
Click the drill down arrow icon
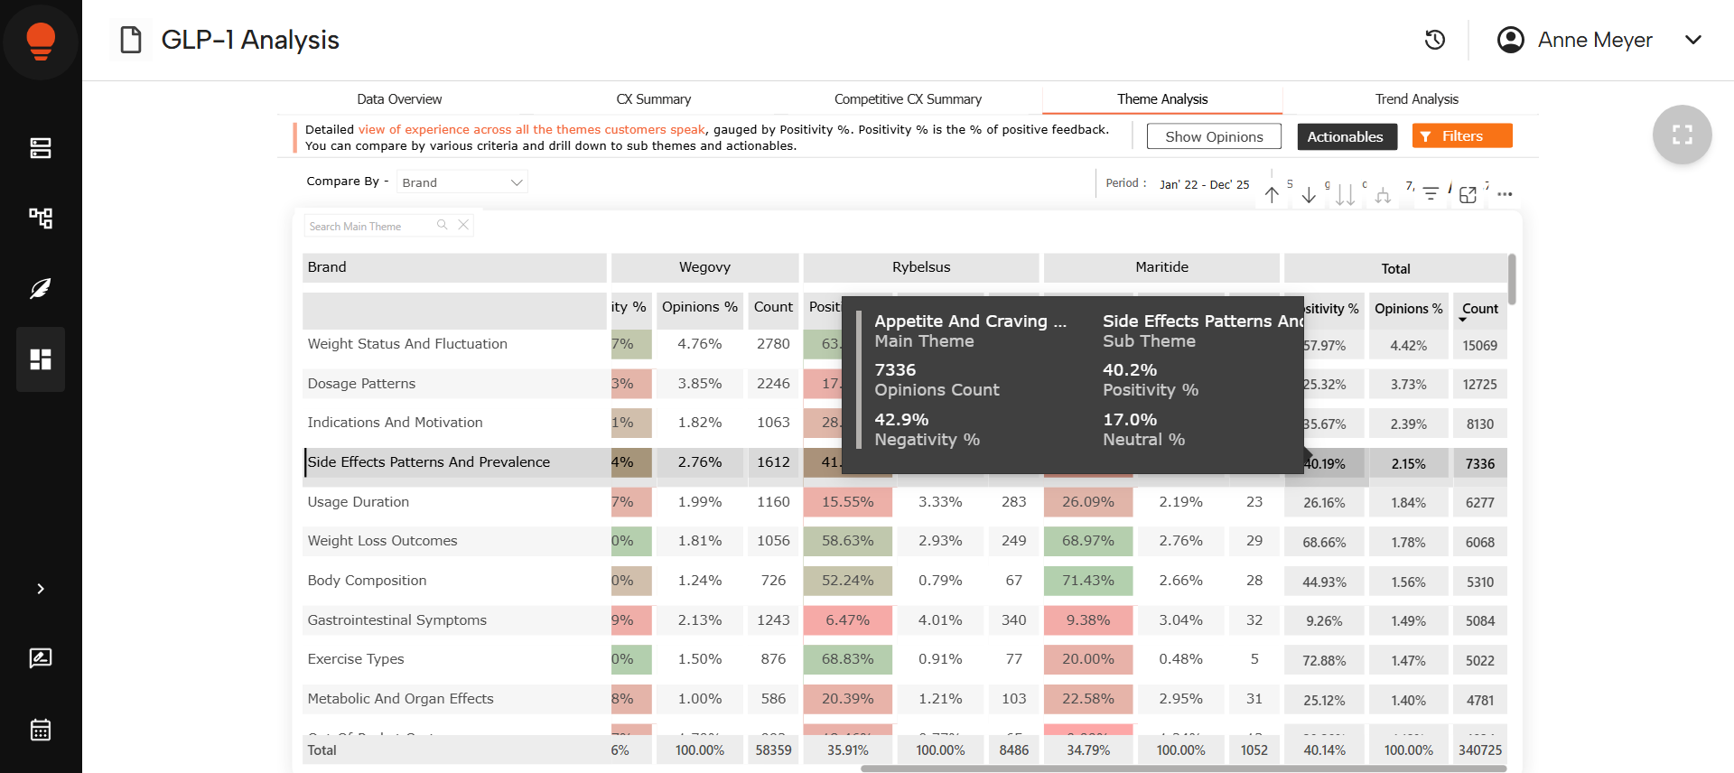point(1309,195)
